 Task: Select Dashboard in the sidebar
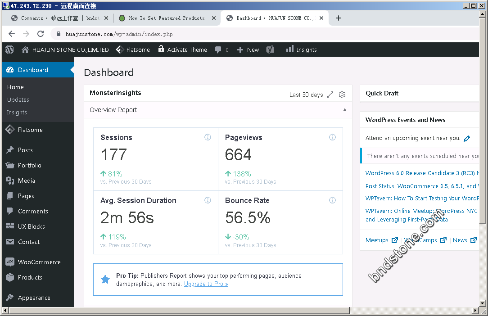click(x=38, y=70)
